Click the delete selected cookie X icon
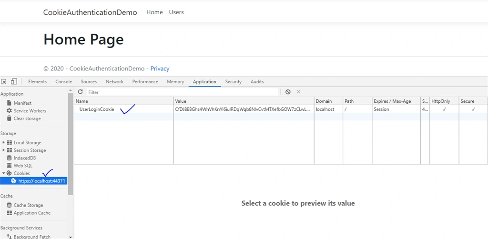Image resolution: width=488 pixels, height=239 pixels. (x=298, y=92)
